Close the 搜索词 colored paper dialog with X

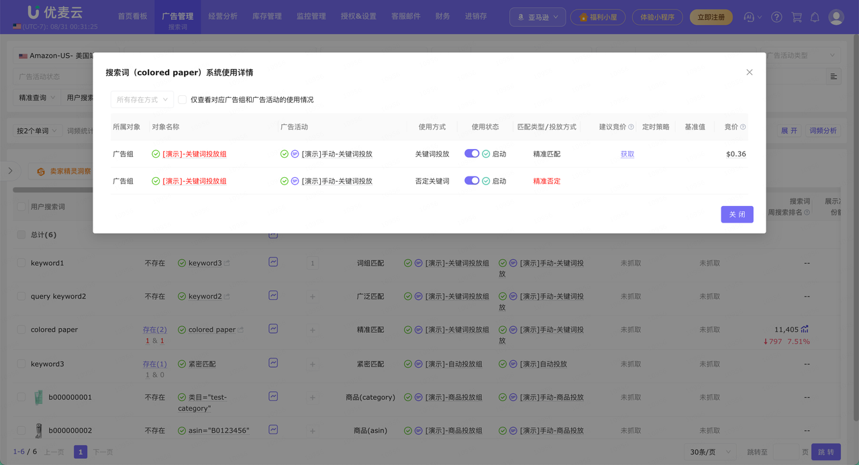point(750,72)
